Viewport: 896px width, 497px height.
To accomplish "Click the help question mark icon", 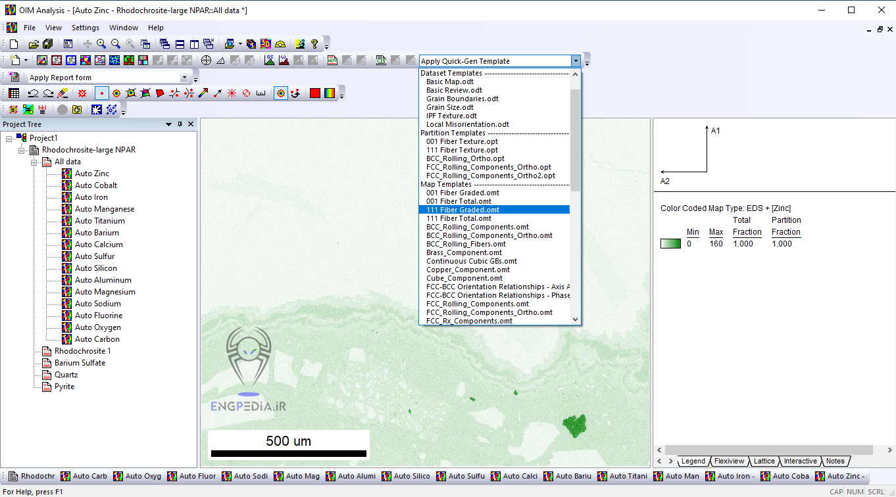I will point(314,44).
